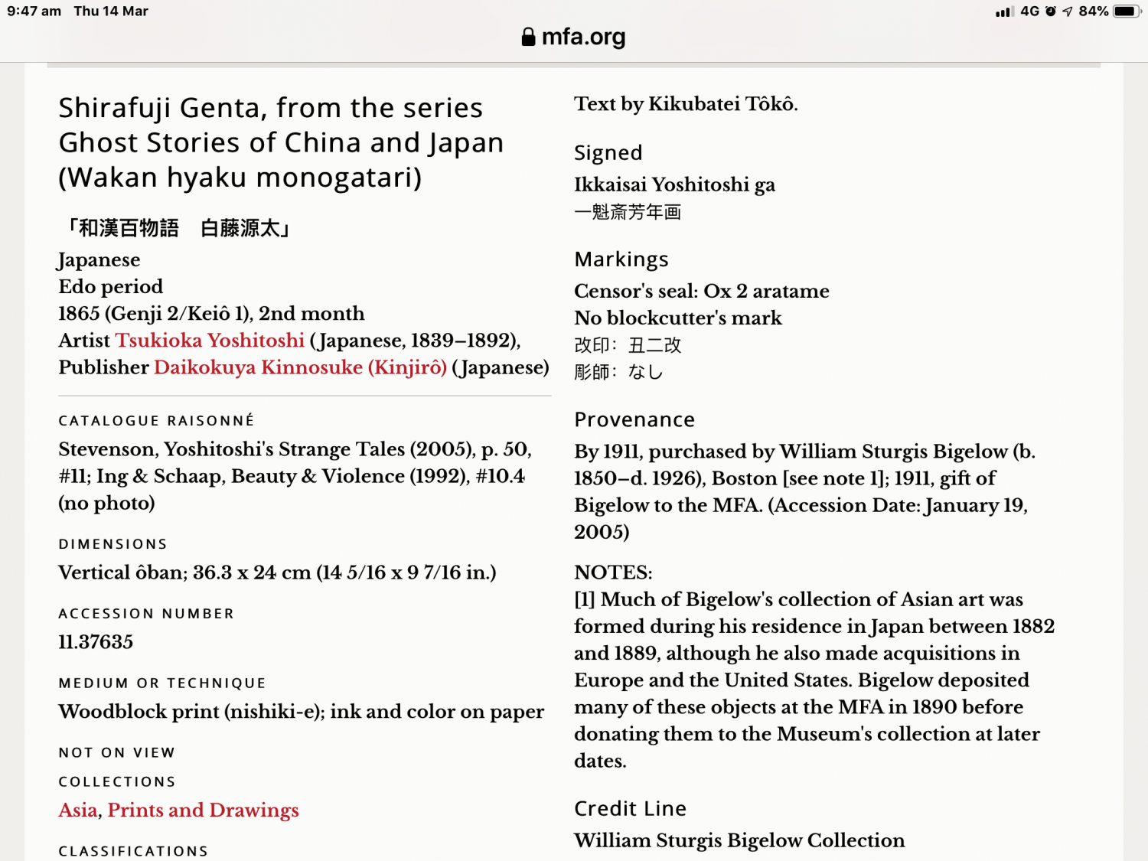Image resolution: width=1148 pixels, height=861 pixels.
Task: Tap the alarm clock status icon
Action: pyautogui.click(x=1051, y=11)
